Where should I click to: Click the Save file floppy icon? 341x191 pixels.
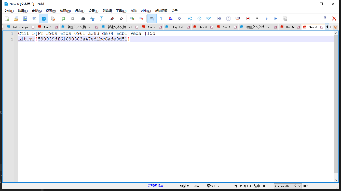point(25,19)
